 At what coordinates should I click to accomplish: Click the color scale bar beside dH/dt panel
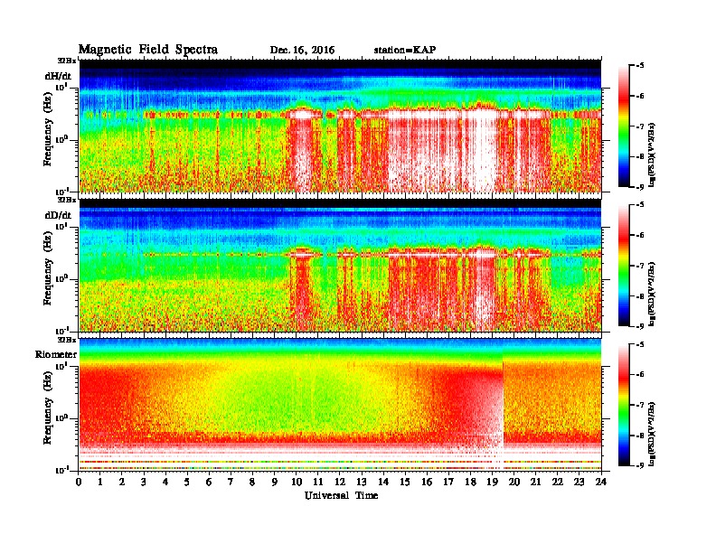[x=624, y=126]
